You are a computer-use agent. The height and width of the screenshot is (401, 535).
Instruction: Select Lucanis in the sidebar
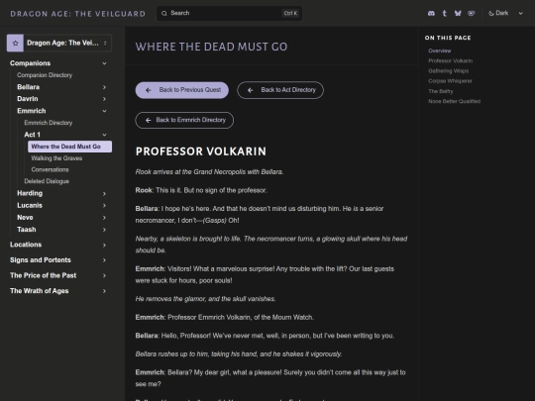(30, 206)
